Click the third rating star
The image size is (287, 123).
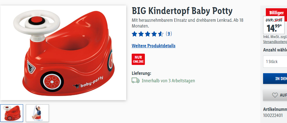coord(148,34)
